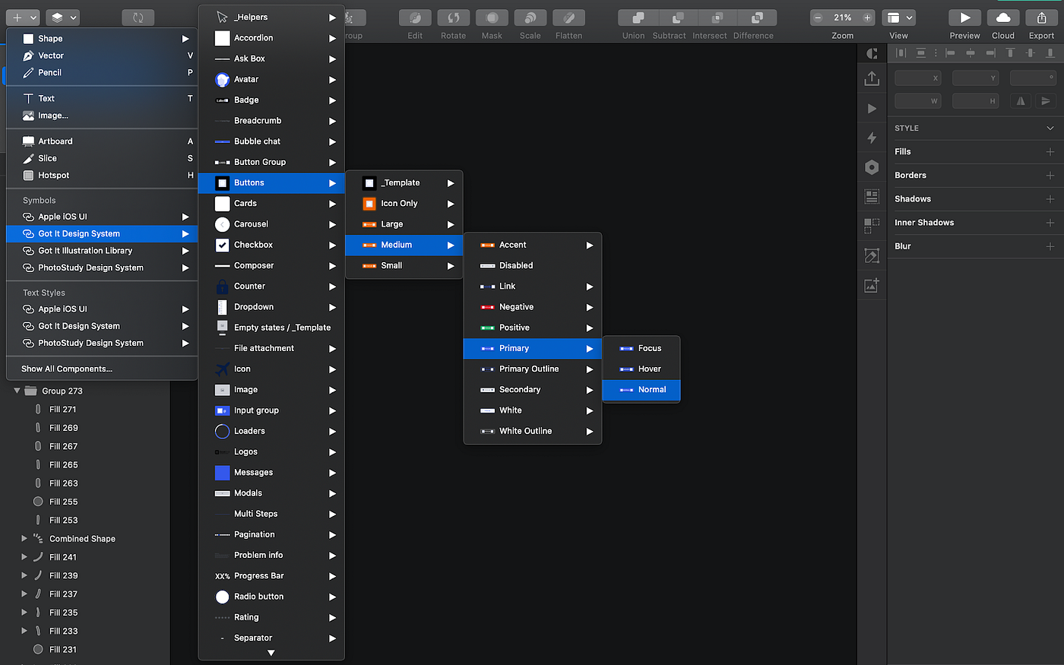1064x665 pixels.
Task: Select Disabled in the Medium submenu
Action: (x=533, y=266)
